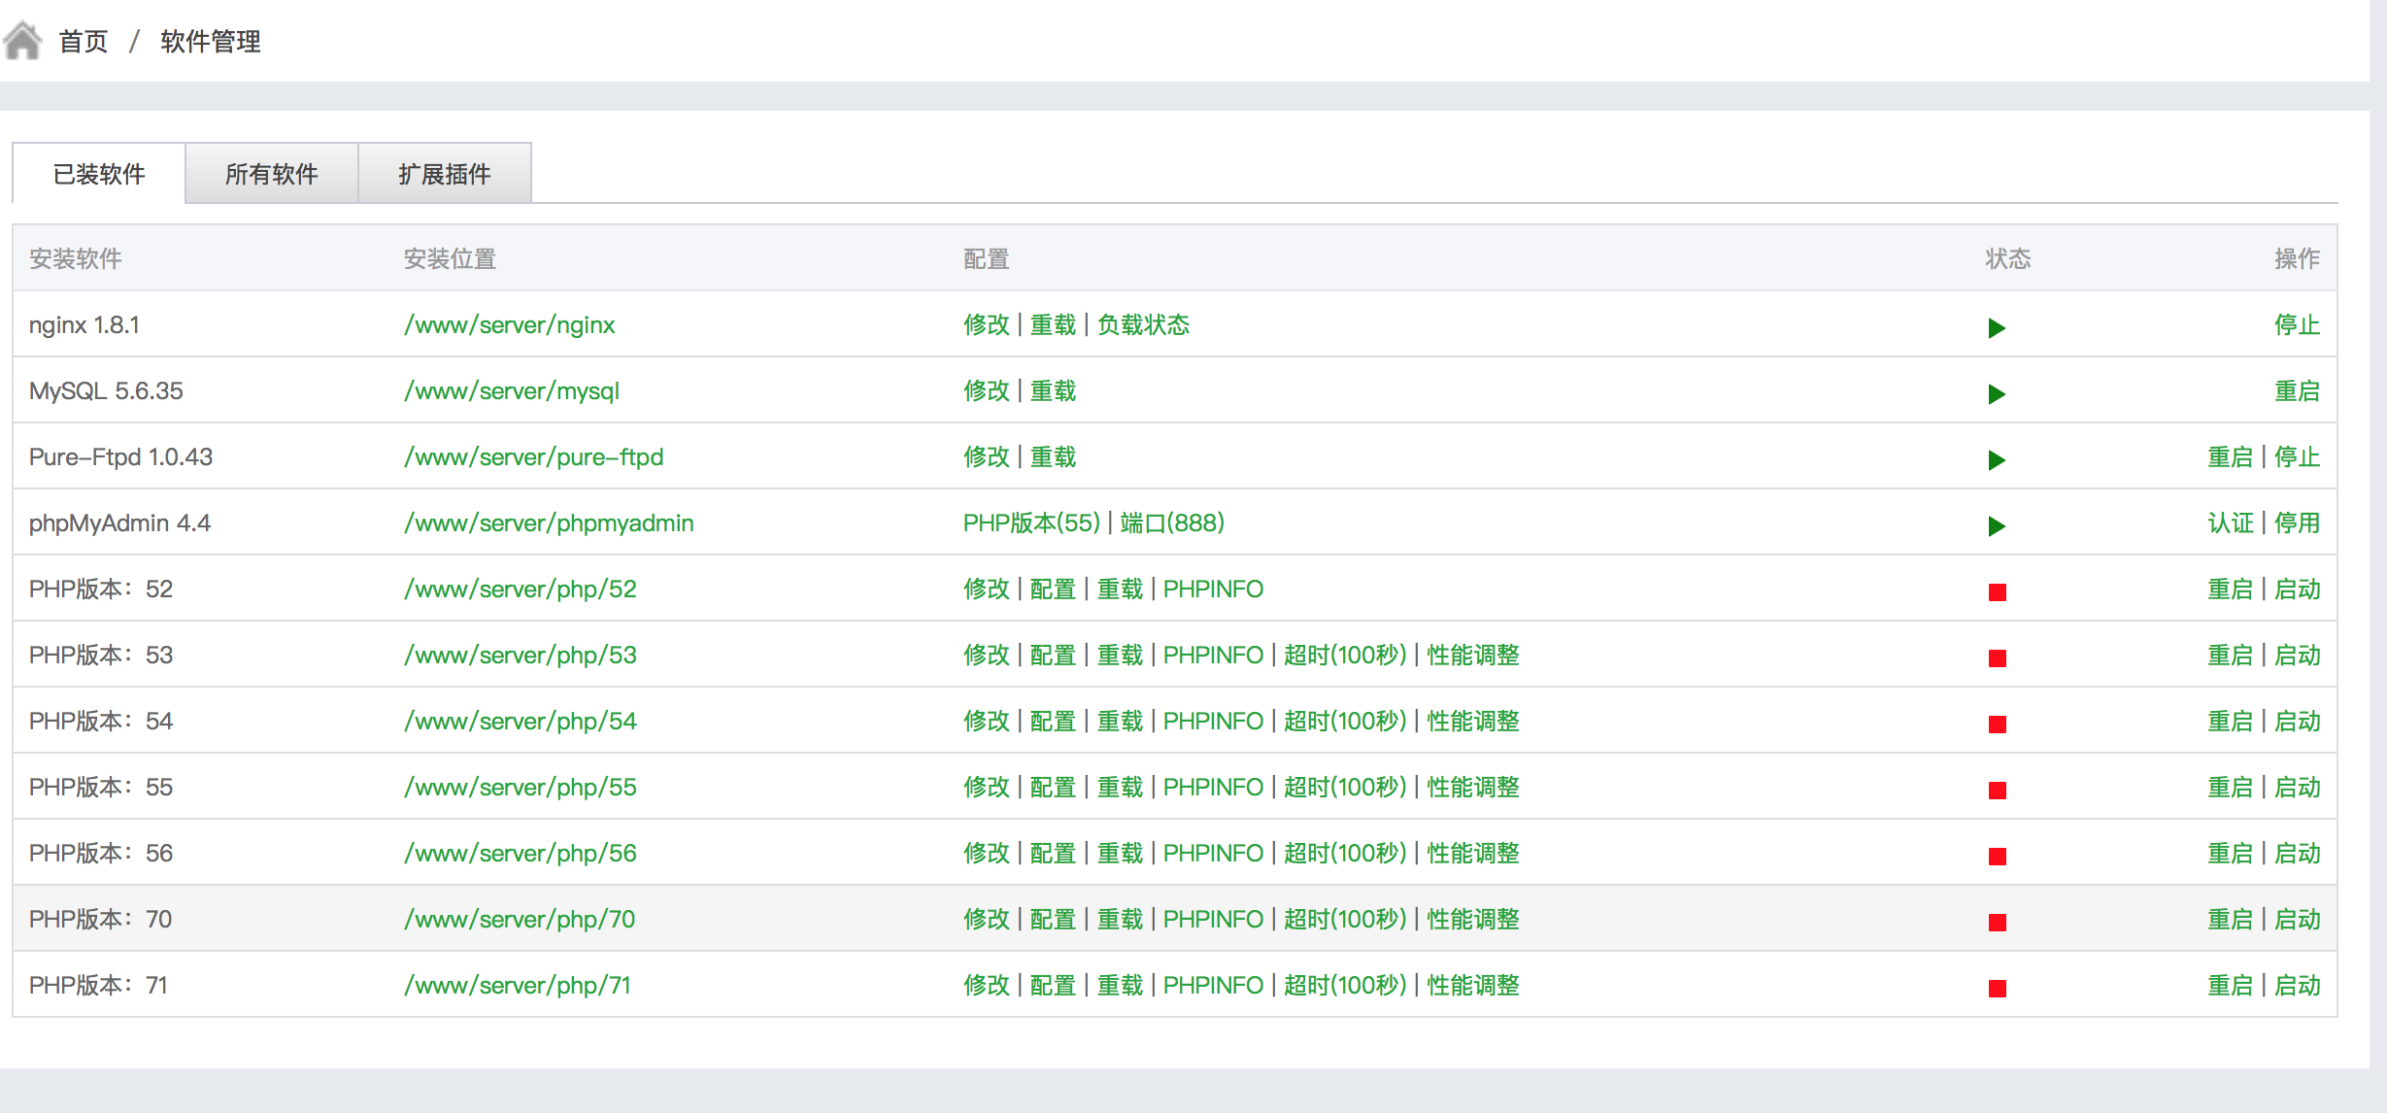Click MySQL green running status icon

(1997, 394)
